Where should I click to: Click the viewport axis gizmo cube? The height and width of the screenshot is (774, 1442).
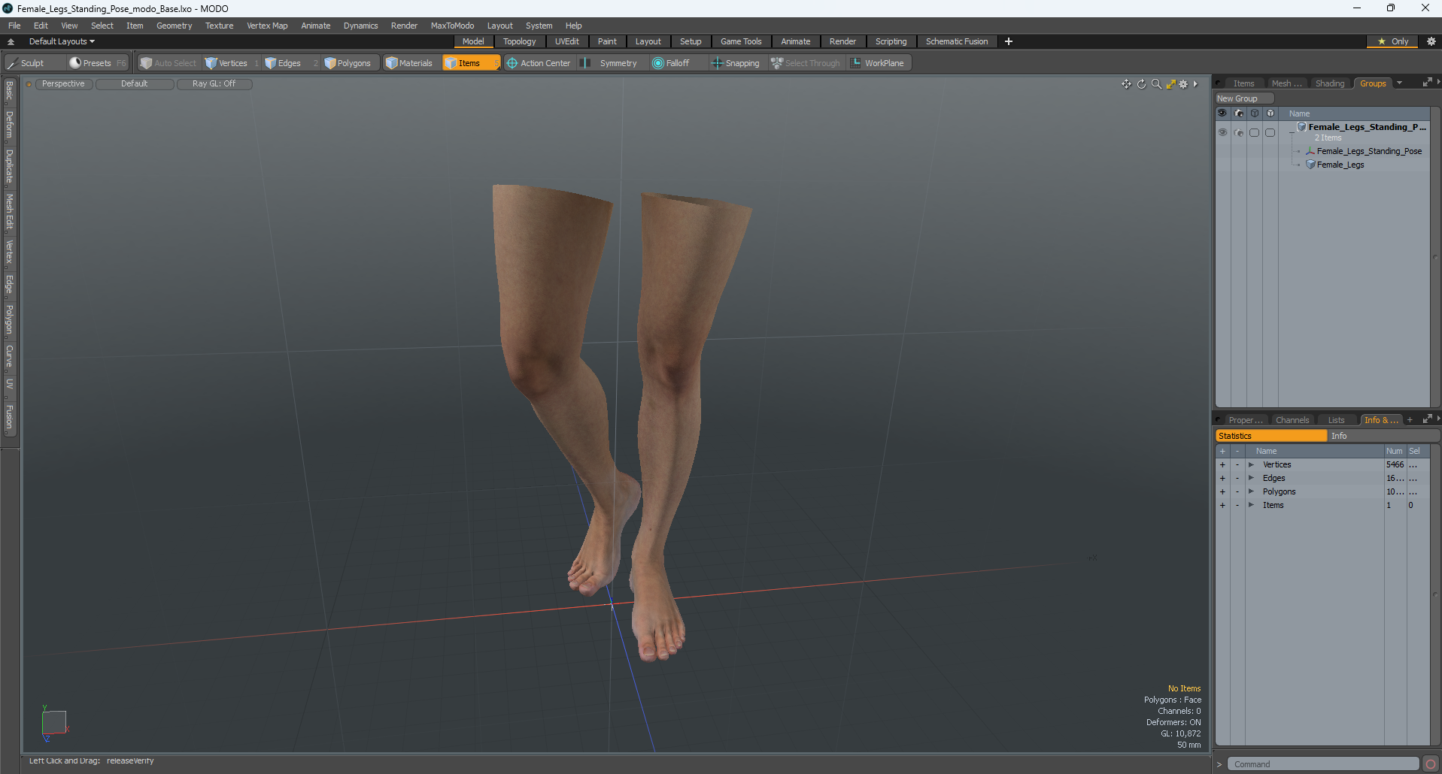(54, 722)
